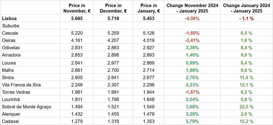
Task: Select Oeiras December price 4.207
Action: [113, 40]
